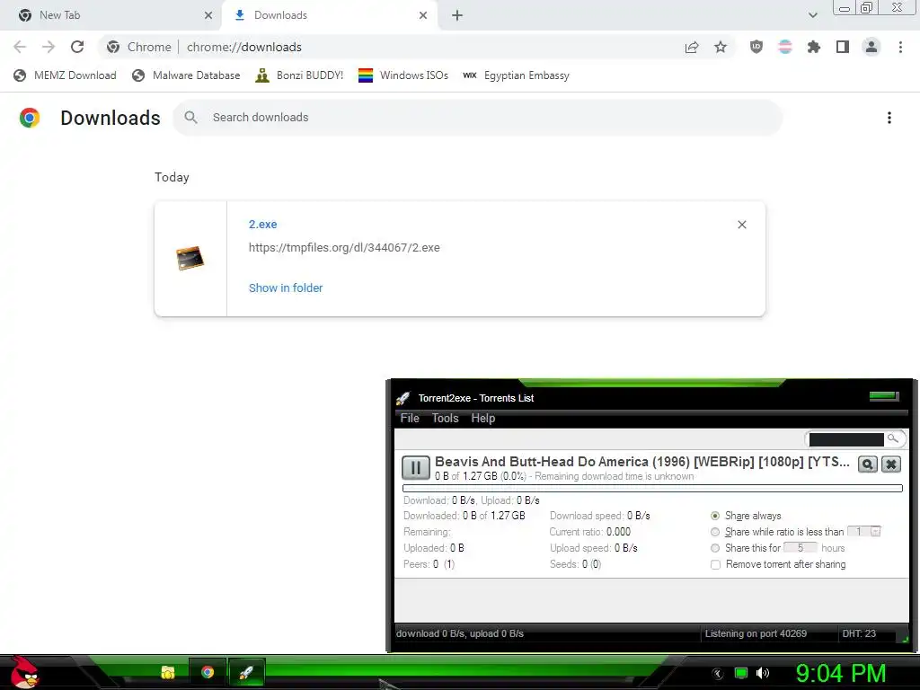Click the green Torrent2exe window button

coord(884,396)
